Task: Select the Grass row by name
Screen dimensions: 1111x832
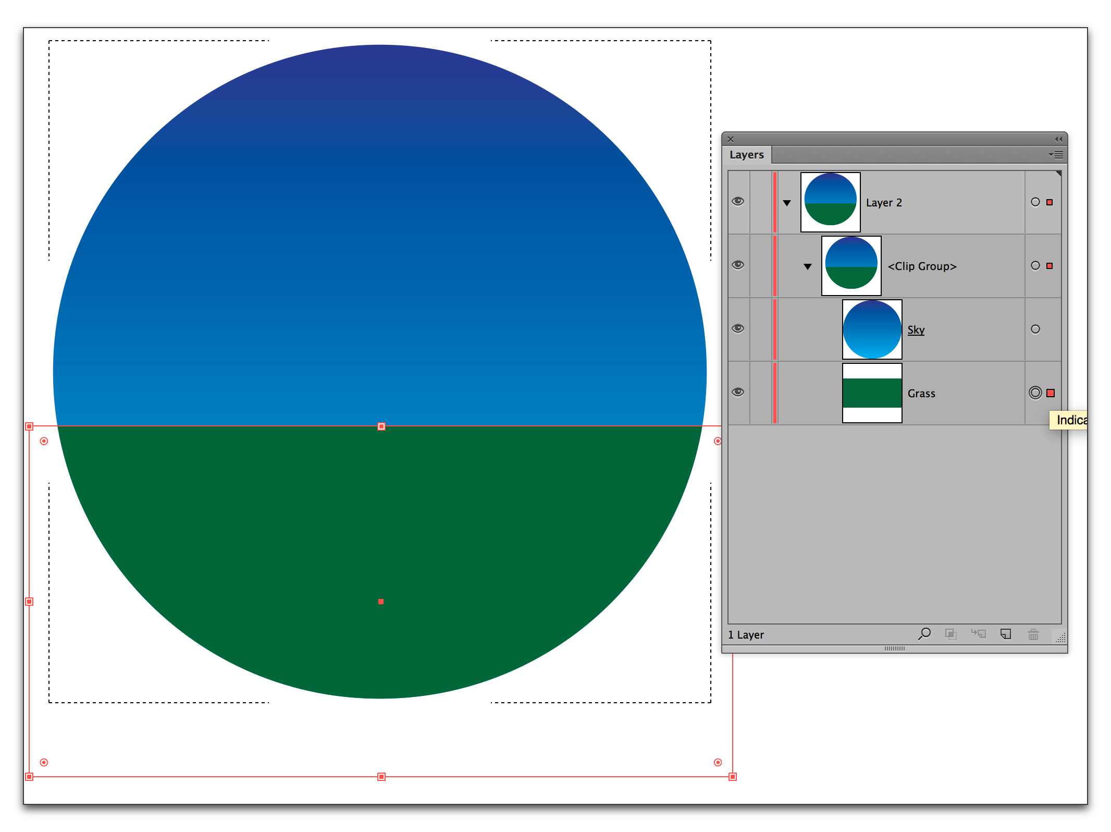Action: (921, 394)
